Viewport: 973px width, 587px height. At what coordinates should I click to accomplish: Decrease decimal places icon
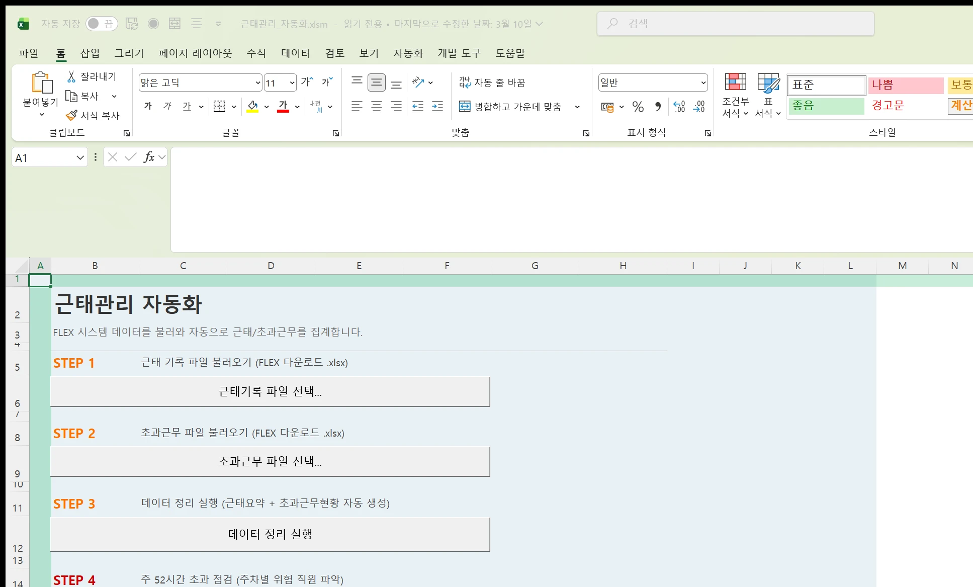point(699,107)
